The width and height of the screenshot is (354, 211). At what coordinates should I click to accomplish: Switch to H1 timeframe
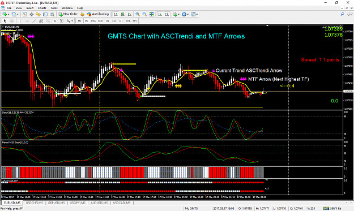[x=107, y=21]
